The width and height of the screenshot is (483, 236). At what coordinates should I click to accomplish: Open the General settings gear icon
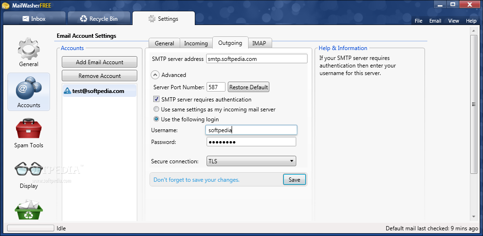29,50
